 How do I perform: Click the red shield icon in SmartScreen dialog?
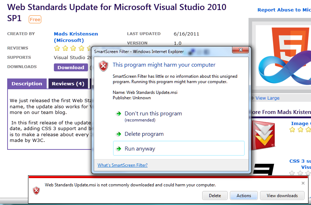click(103, 66)
